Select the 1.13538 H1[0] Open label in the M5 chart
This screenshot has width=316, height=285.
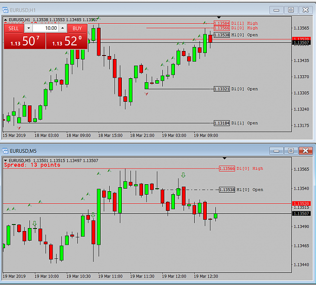(241, 190)
